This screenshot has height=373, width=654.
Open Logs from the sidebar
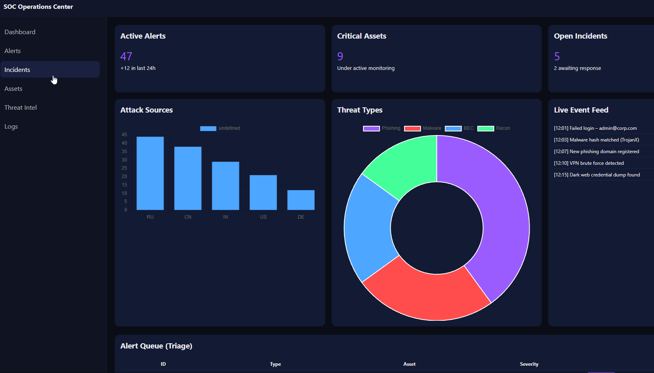[11, 127]
